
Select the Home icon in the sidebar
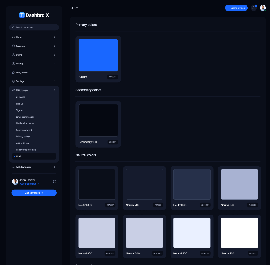[14, 37]
